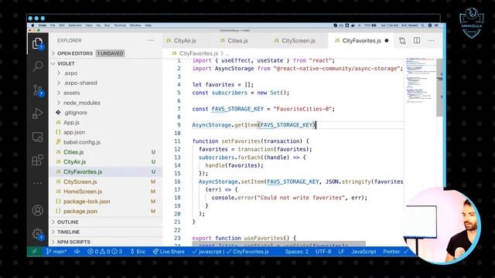Click the 1 UNSAVED badge
The width and height of the screenshot is (495, 278).
click(110, 53)
